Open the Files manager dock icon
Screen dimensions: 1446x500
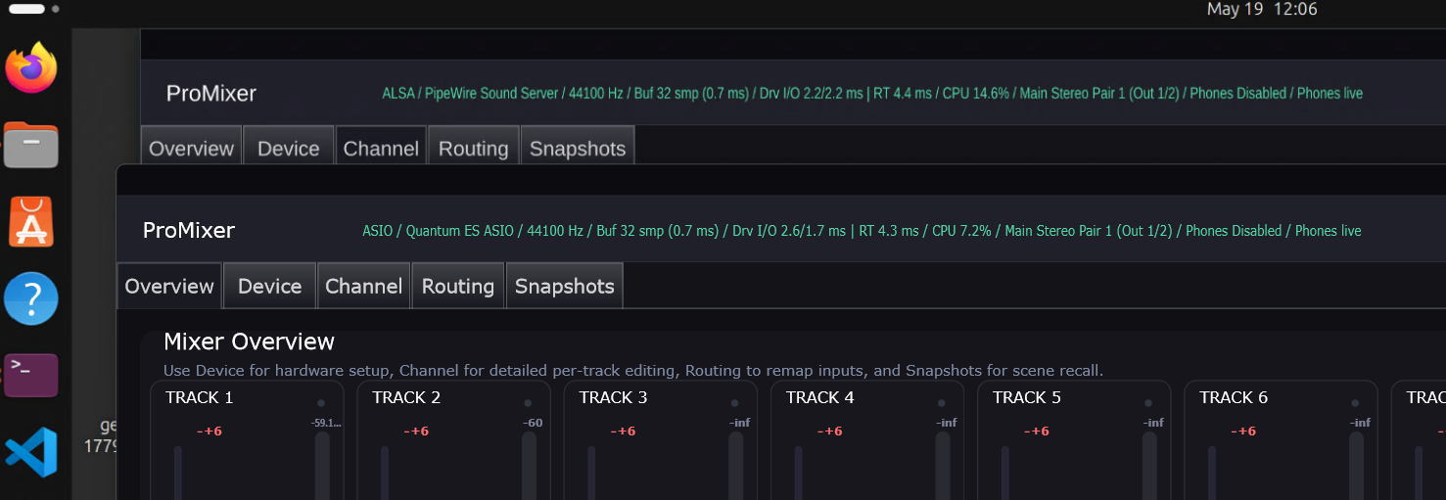click(31, 146)
